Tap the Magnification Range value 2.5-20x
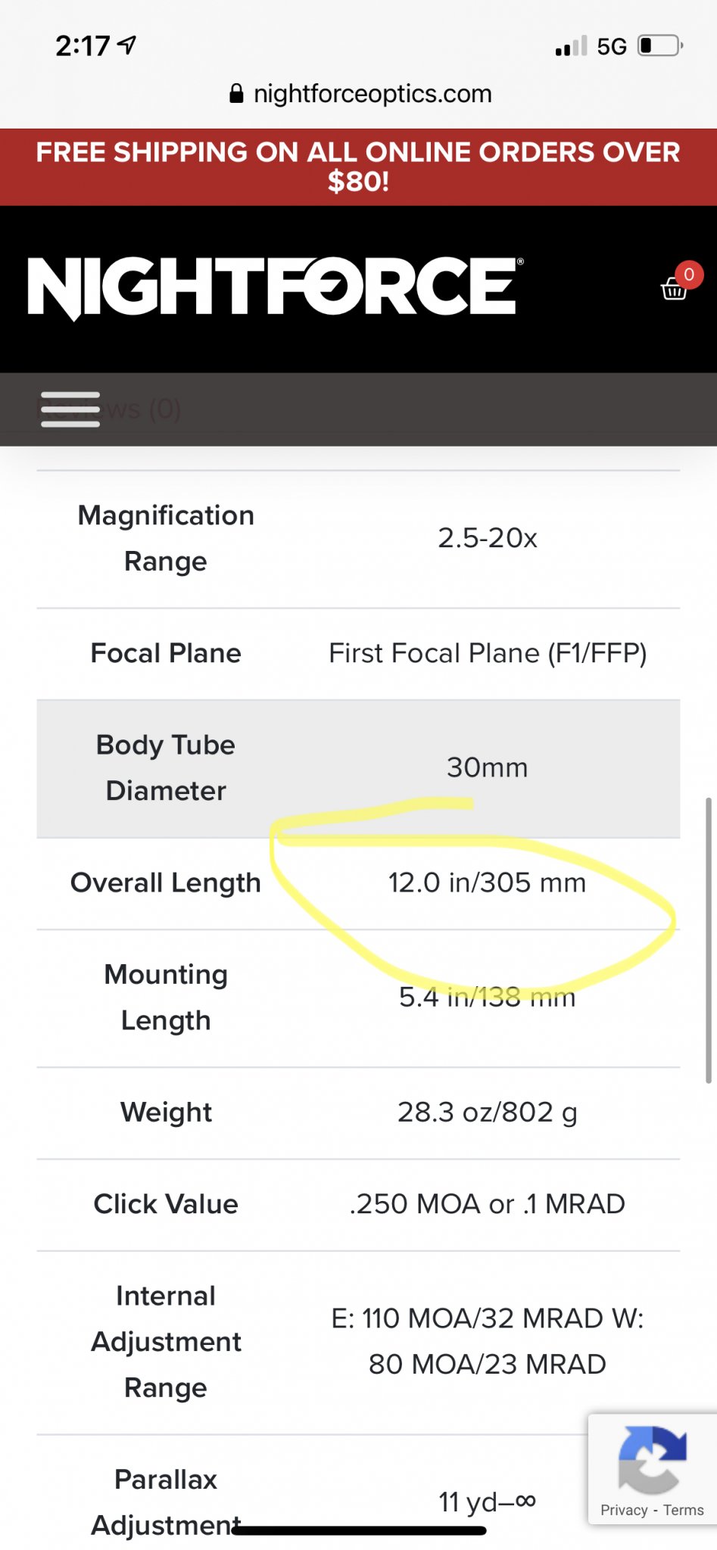 point(487,538)
